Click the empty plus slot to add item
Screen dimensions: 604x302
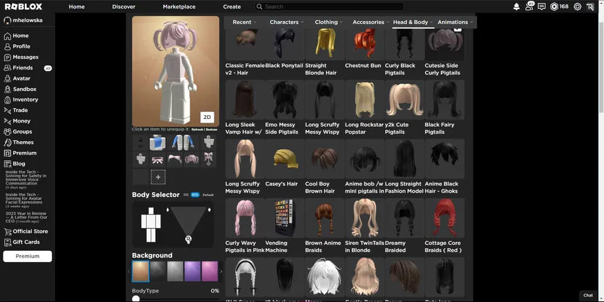158,177
